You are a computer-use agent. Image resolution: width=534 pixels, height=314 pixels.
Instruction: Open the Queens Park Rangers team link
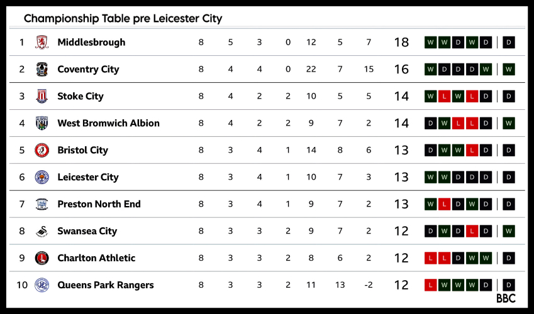point(106,285)
